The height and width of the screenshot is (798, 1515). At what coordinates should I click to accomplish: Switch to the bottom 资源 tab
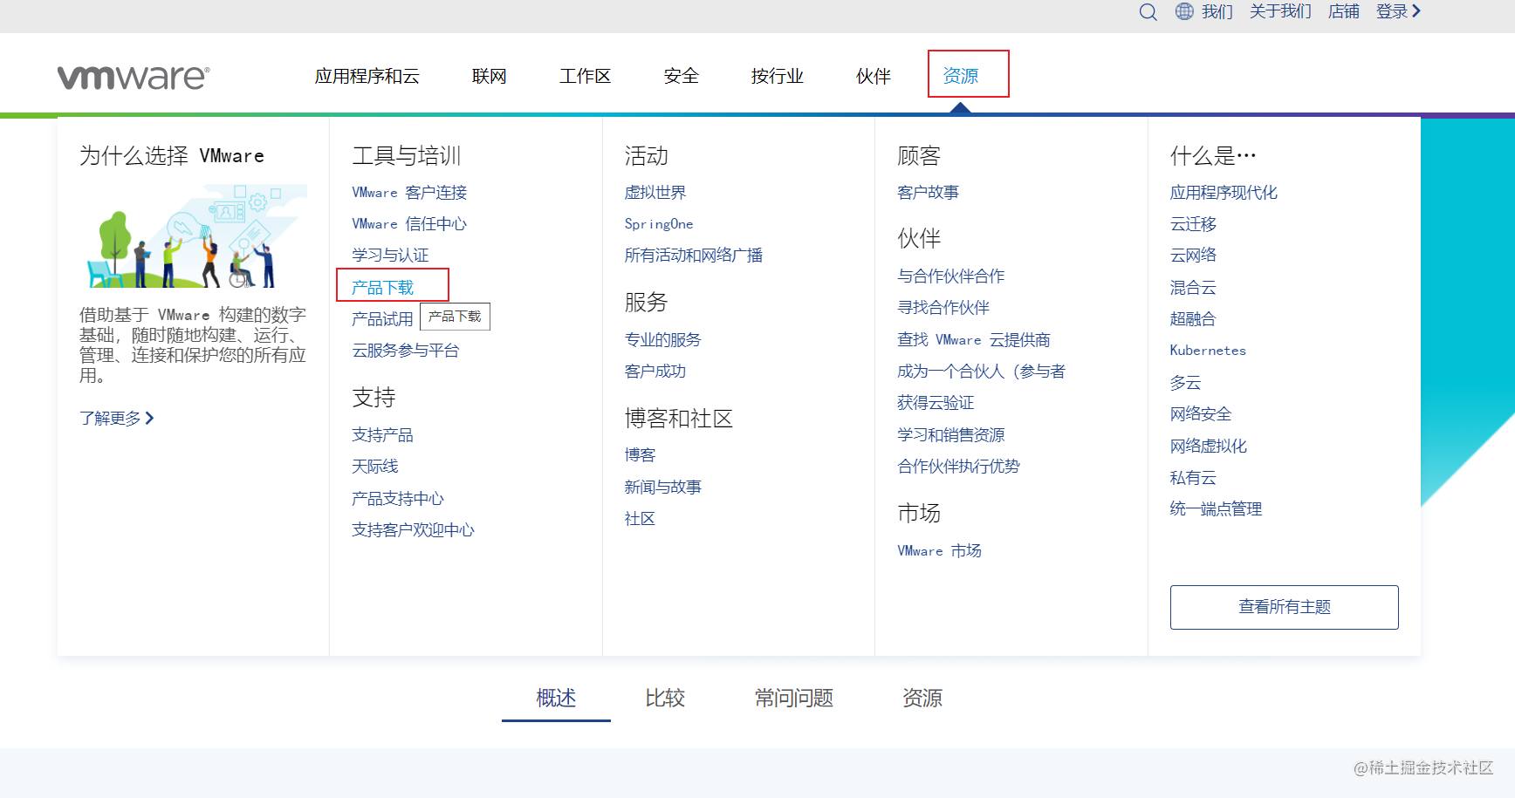922,699
